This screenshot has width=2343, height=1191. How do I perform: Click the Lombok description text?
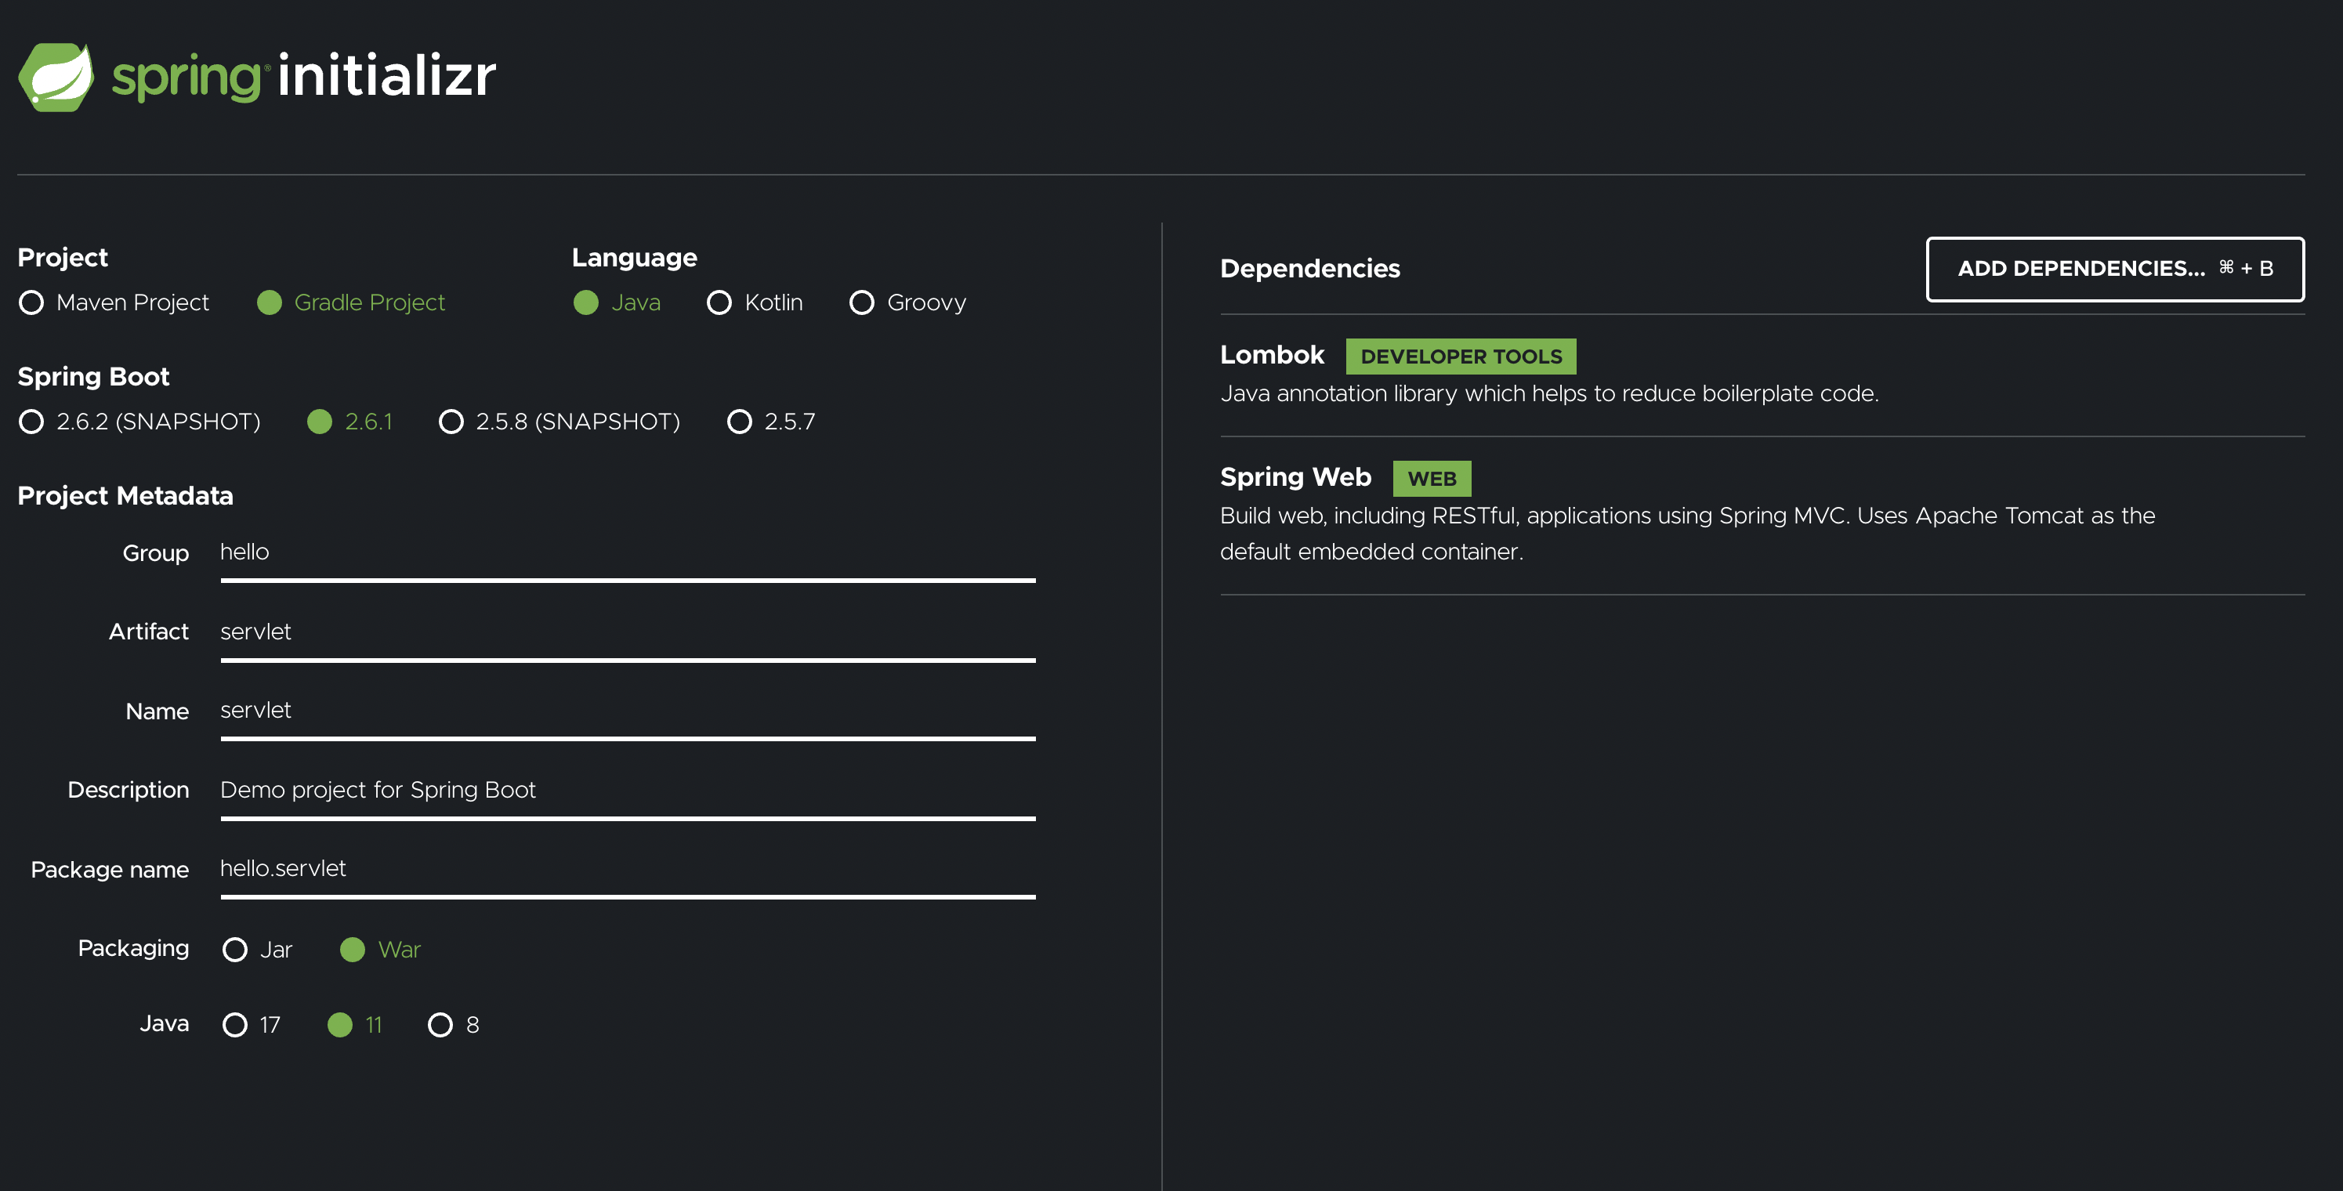click(1549, 393)
